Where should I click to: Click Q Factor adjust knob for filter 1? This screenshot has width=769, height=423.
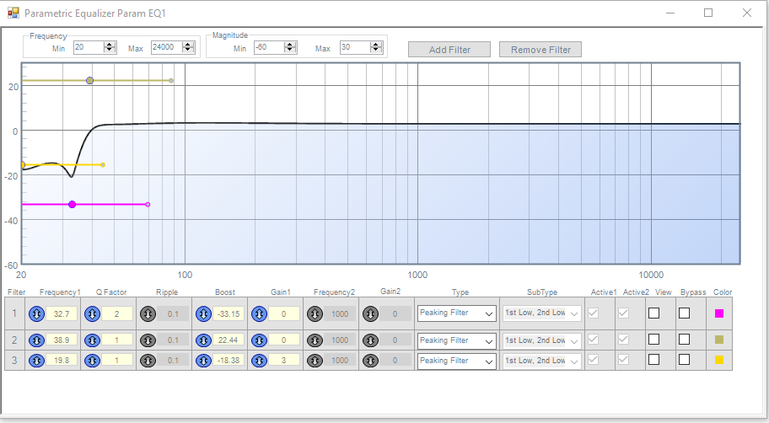coord(92,313)
